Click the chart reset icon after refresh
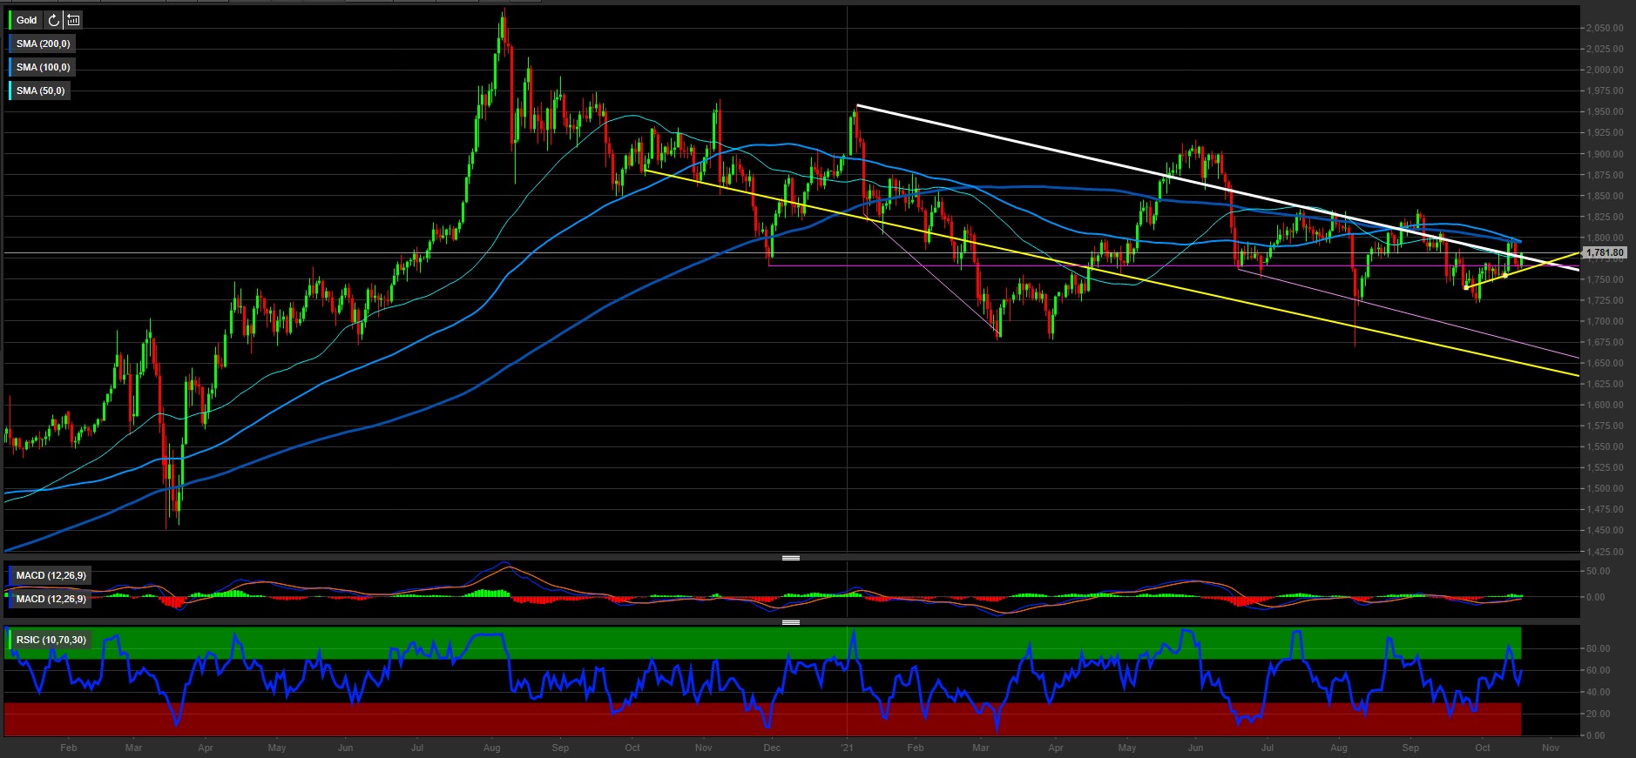The width and height of the screenshot is (1636, 758). coord(74,20)
